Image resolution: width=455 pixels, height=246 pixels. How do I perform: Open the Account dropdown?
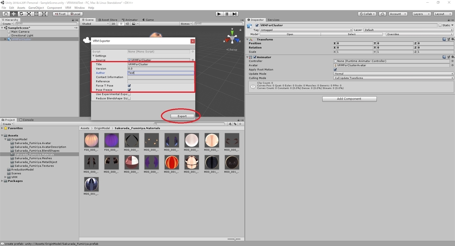397,14
